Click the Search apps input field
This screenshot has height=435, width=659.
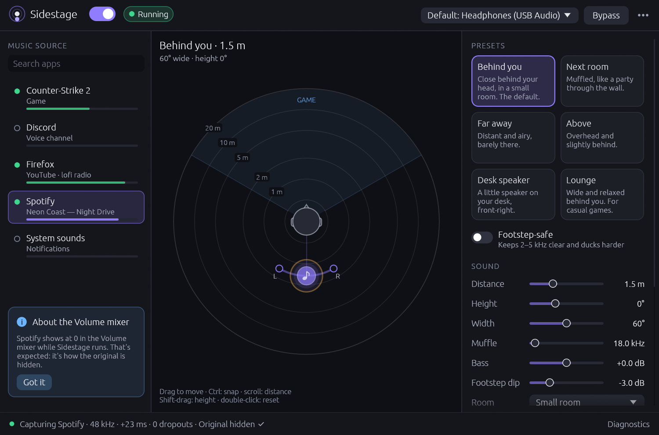tap(76, 64)
